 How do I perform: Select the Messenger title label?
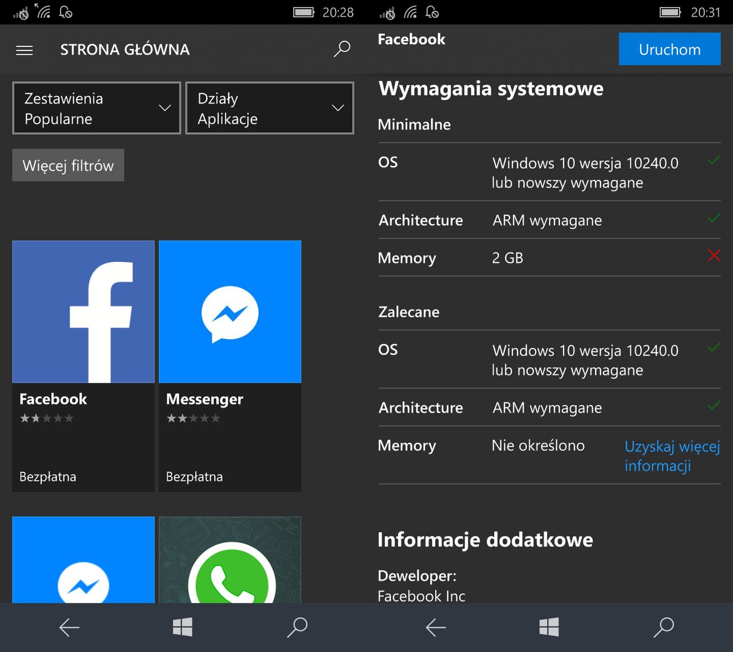[x=204, y=399]
